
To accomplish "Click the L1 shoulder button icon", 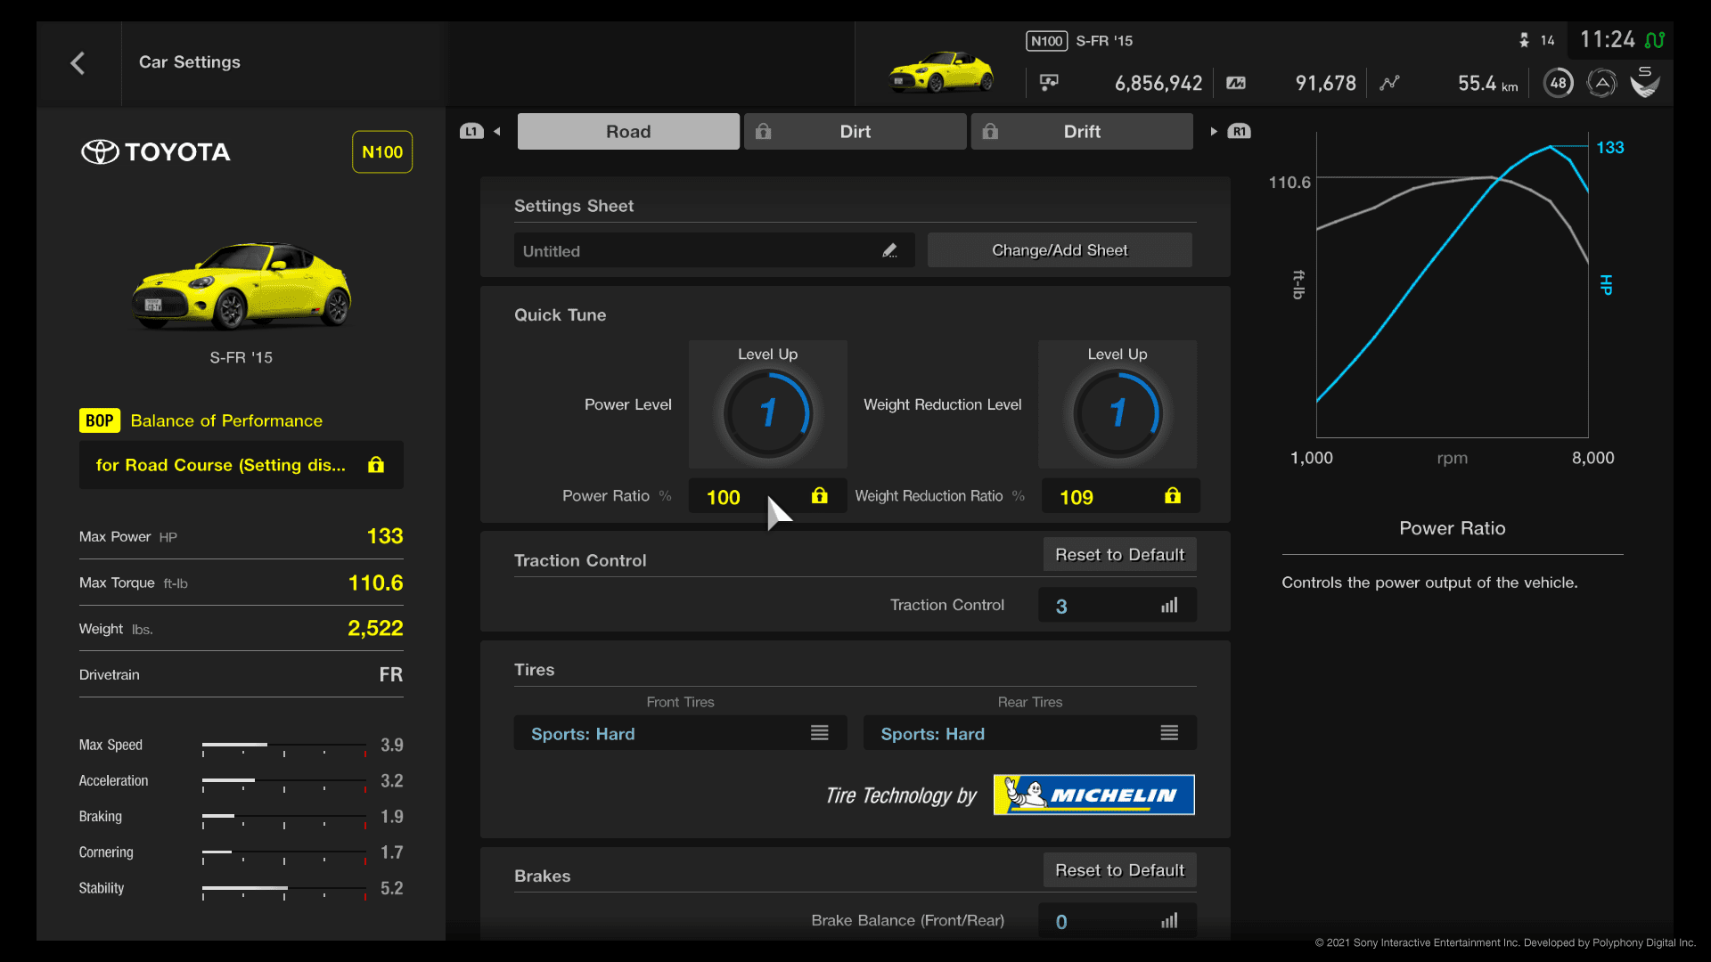I will click(471, 131).
